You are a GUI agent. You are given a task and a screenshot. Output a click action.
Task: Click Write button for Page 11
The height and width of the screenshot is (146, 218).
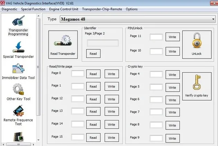[x=173, y=37]
